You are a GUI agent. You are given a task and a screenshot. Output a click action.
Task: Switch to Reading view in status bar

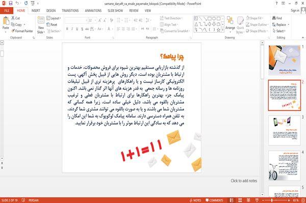pyautogui.click(x=248, y=200)
